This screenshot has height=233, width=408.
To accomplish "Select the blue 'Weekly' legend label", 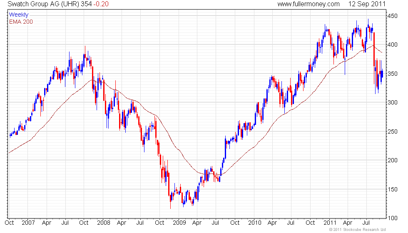I will click(x=18, y=15).
